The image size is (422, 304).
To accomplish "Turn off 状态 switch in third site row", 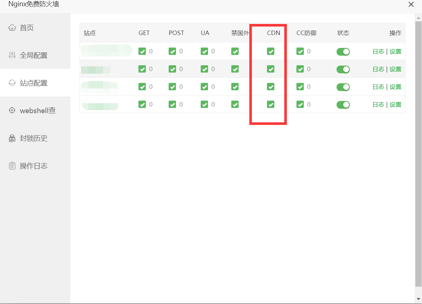I will (x=343, y=87).
